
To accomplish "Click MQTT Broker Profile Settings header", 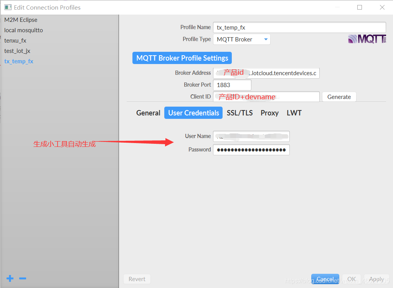I will click(x=182, y=58).
